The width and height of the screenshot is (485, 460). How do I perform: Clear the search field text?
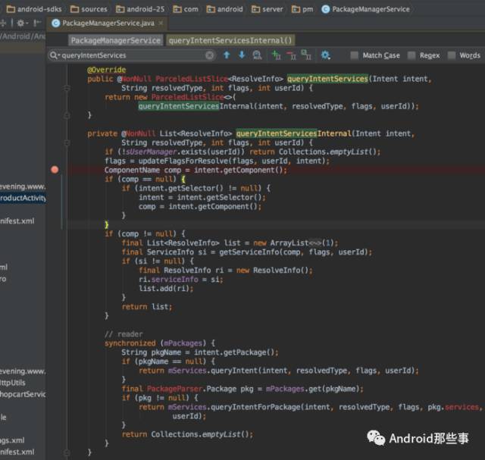click(210, 55)
